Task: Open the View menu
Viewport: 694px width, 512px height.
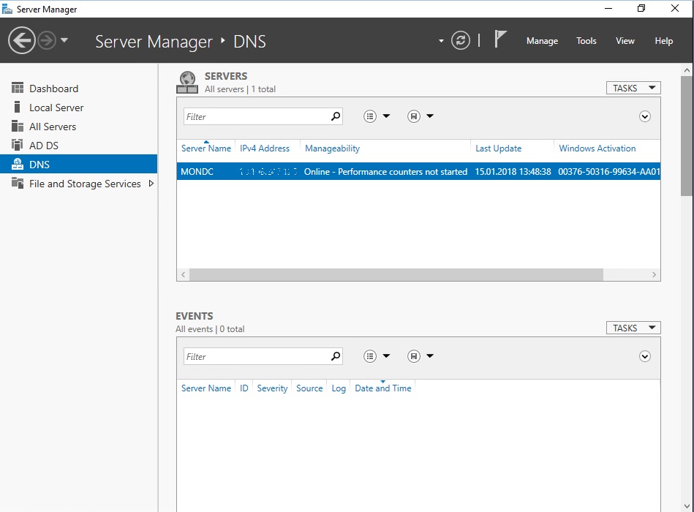Action: coord(625,41)
